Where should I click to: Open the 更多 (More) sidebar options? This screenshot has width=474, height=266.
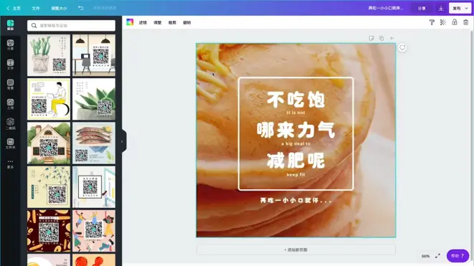(10, 163)
